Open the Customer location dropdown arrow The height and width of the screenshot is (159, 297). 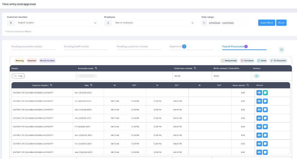click(95, 23)
